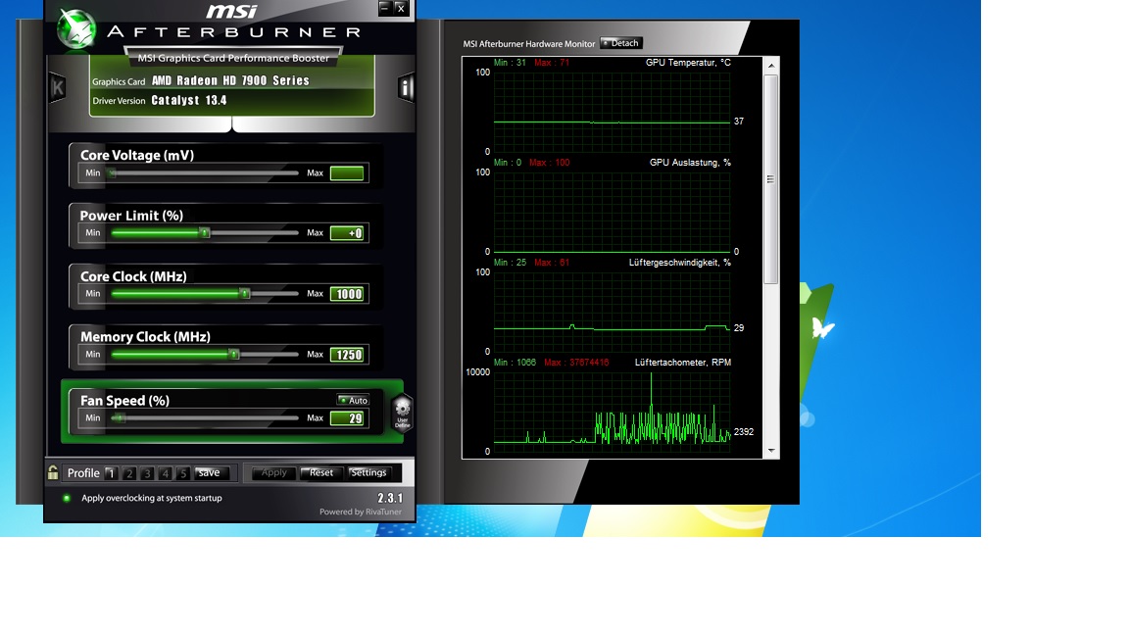Viewport: 1129px width, 635px height.
Task: Click the 'AMD Radeon HD 7900 Series' text
Action: (230, 80)
